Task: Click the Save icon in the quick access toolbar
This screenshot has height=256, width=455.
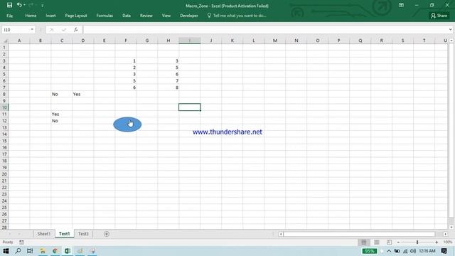Action: pyautogui.click(x=9, y=5)
